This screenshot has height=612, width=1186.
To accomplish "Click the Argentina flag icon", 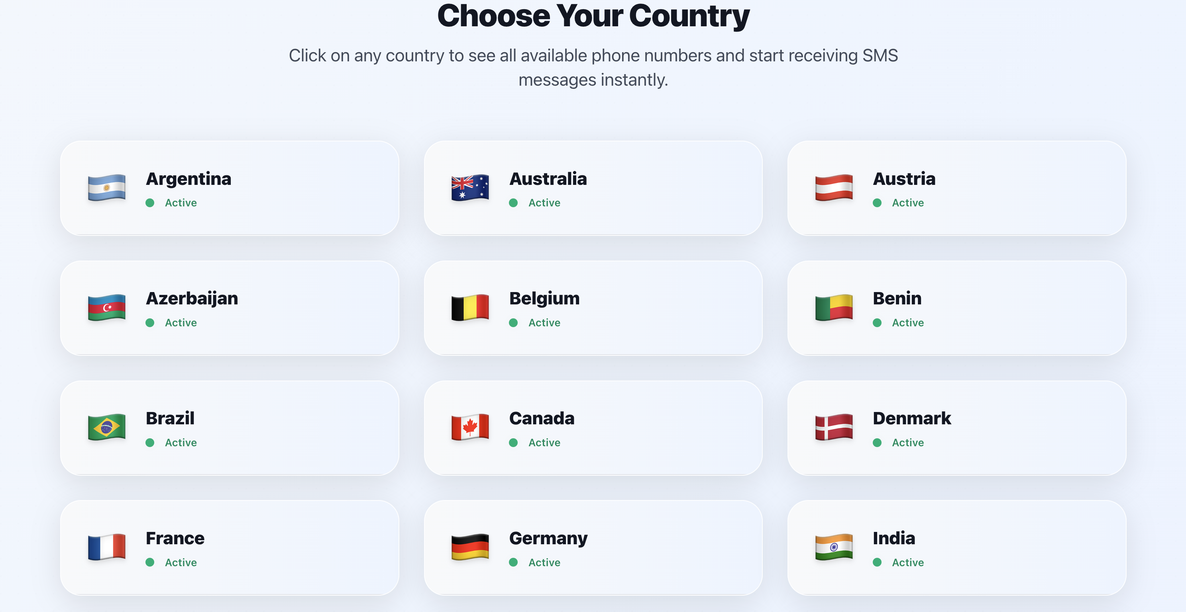I will (106, 188).
